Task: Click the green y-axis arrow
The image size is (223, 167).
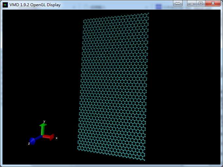Action: coord(43,129)
